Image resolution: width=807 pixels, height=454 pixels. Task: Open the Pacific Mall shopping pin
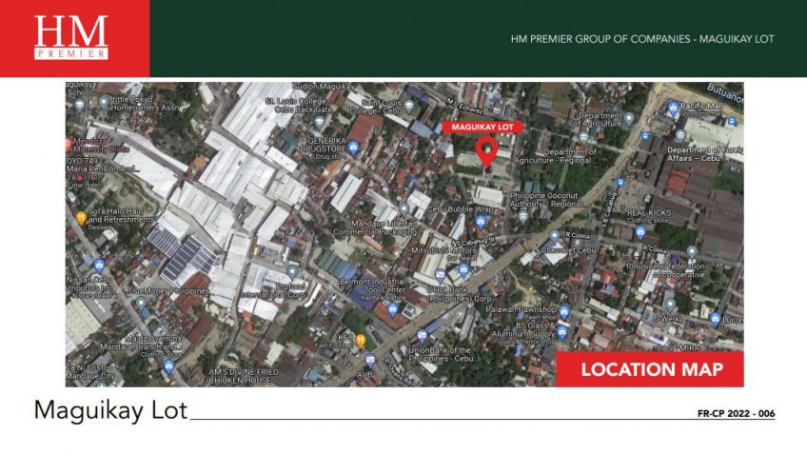click(x=673, y=109)
